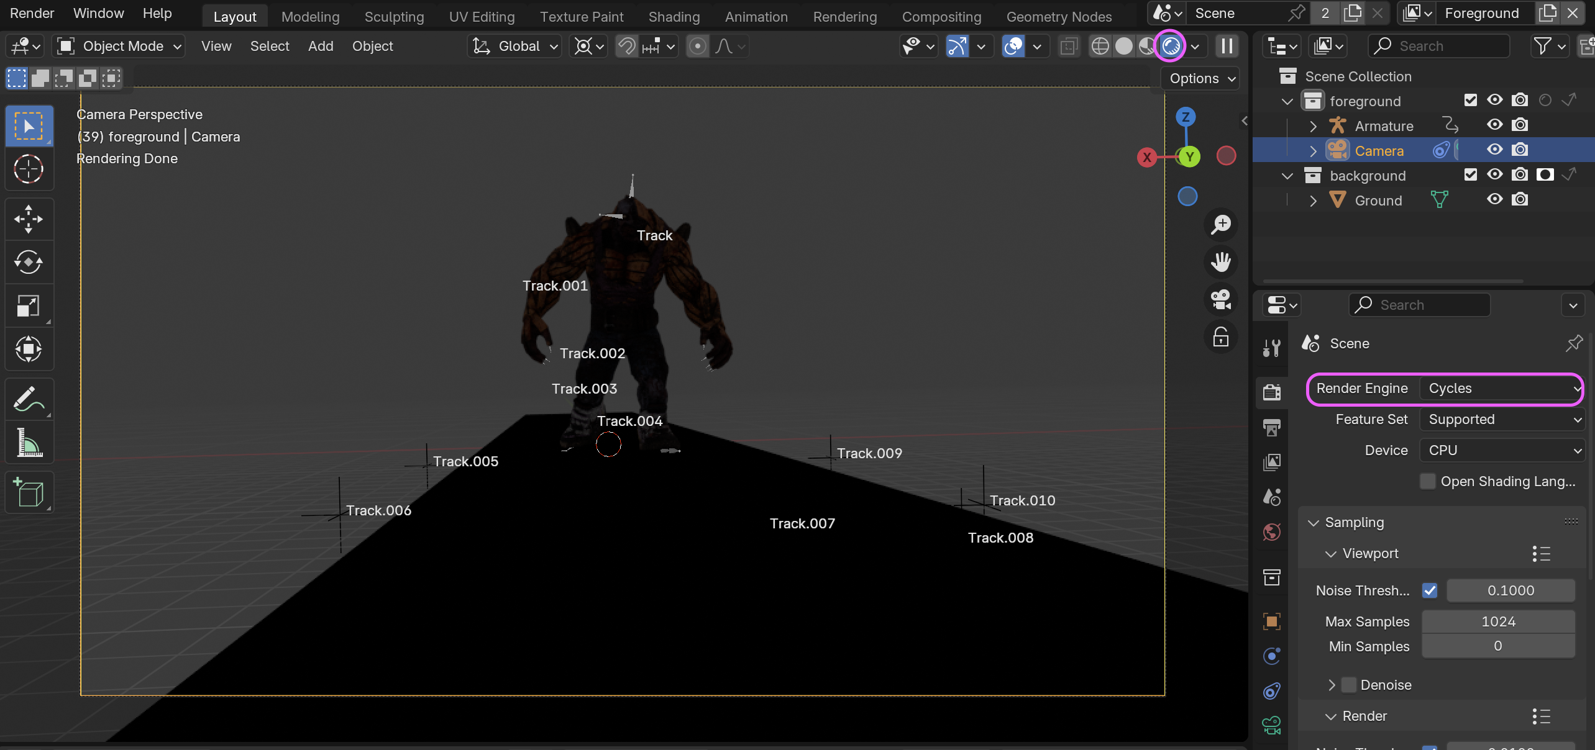Enable the Denoise checkbox

click(x=1349, y=685)
